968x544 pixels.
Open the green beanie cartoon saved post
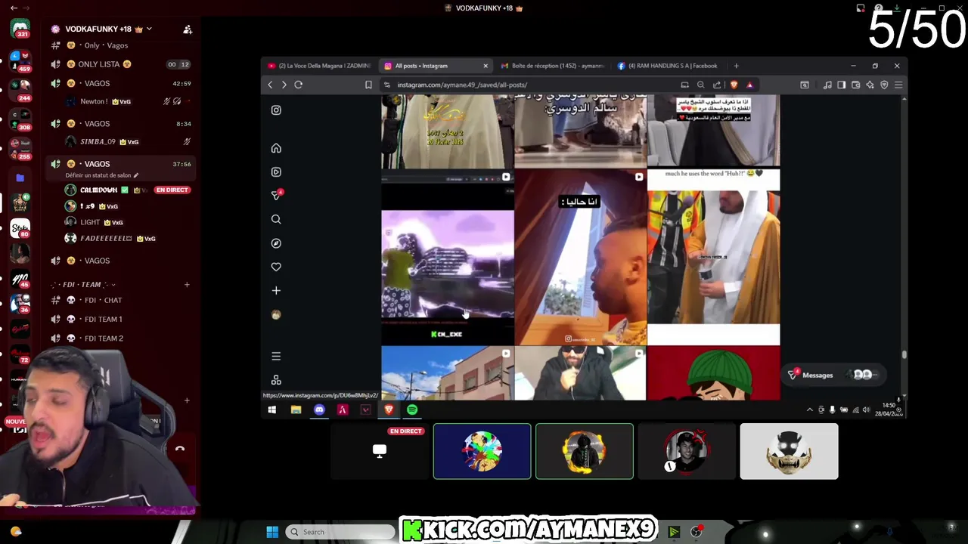pos(714,373)
